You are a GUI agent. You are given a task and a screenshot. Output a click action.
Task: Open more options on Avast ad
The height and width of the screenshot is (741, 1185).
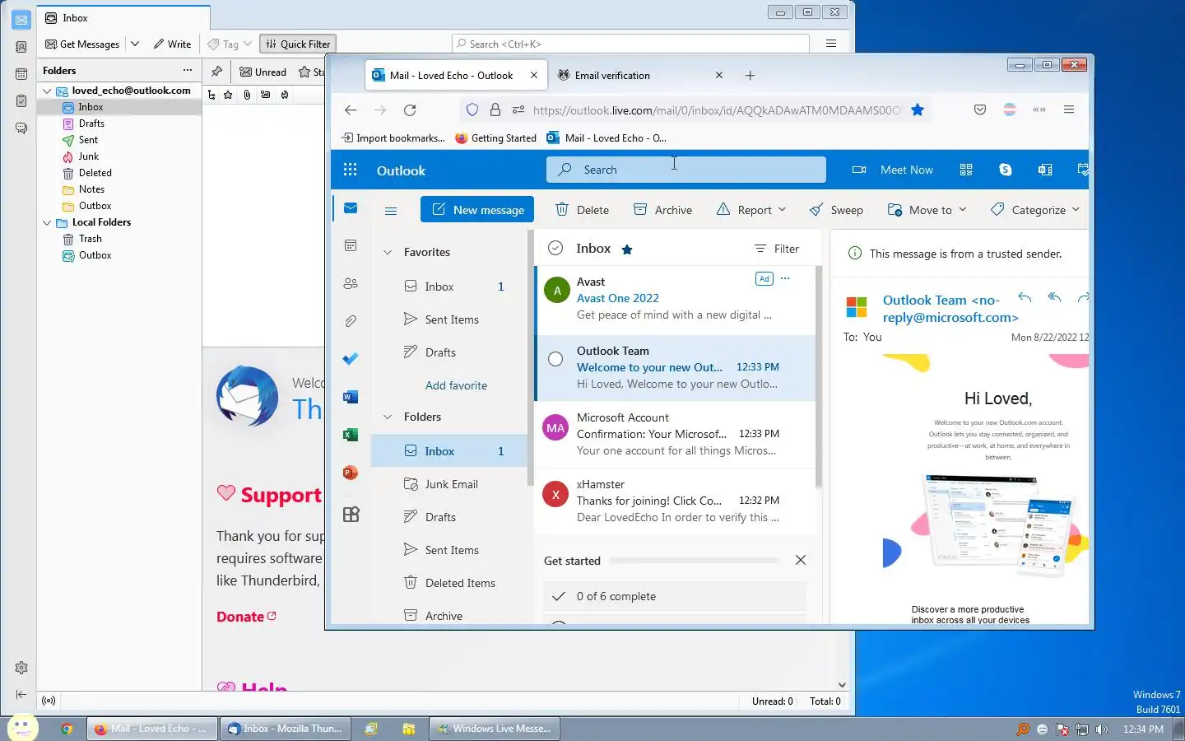[785, 278]
